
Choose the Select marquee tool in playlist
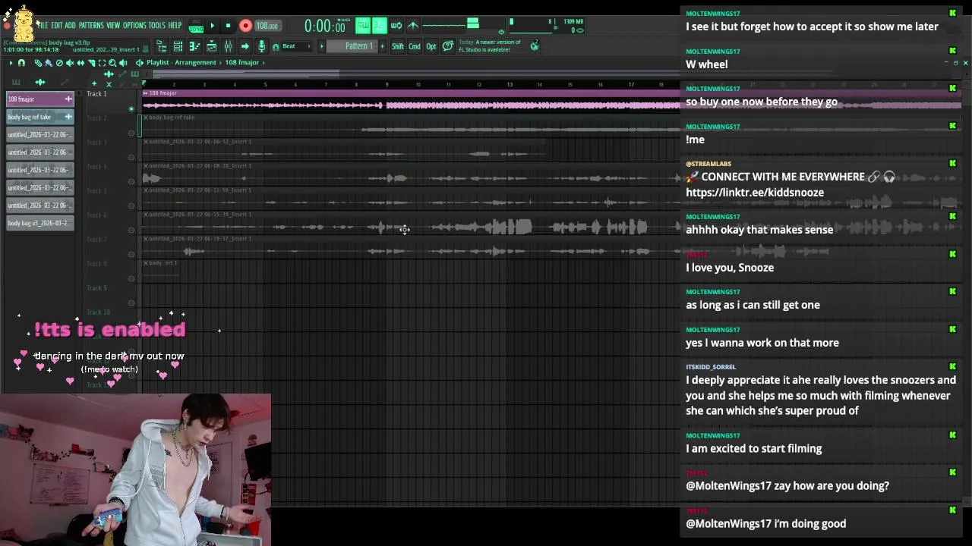[x=102, y=63]
